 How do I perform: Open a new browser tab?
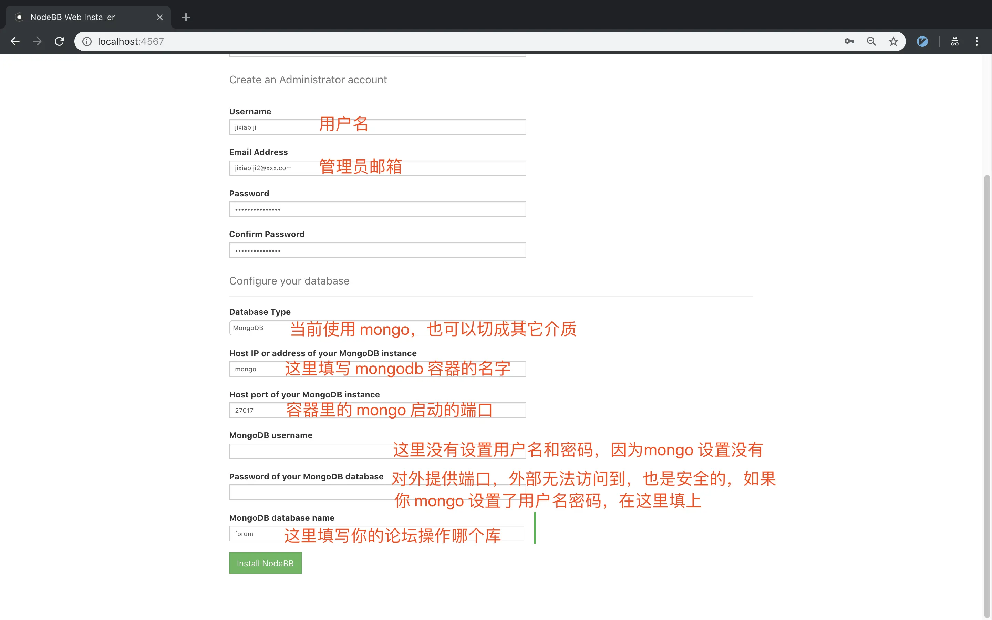pos(186,17)
